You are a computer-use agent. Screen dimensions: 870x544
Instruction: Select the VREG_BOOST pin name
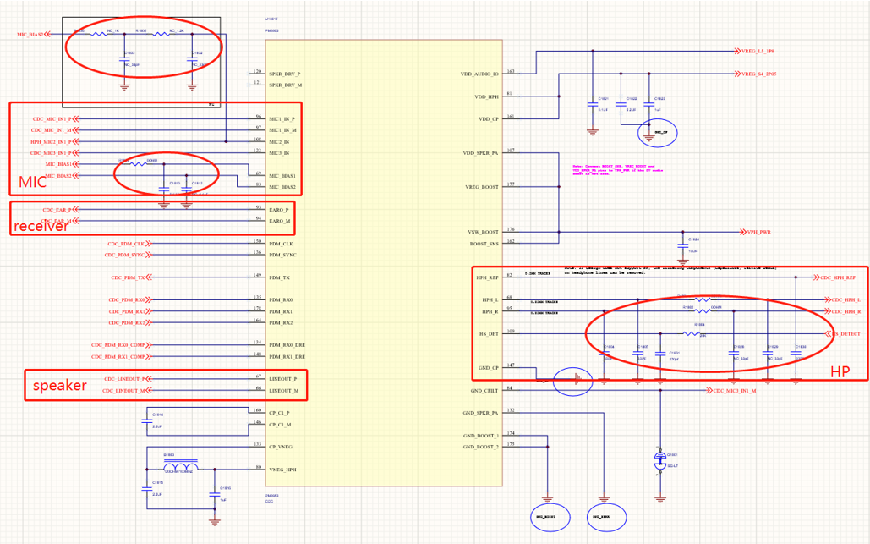click(x=482, y=187)
